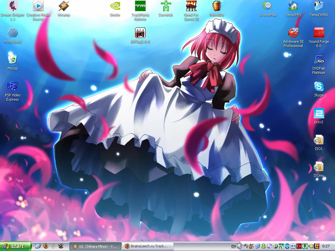The image size is (335, 251).
Task: Launch Firefox from the Quick Launch bar
Action: [x=46, y=246]
